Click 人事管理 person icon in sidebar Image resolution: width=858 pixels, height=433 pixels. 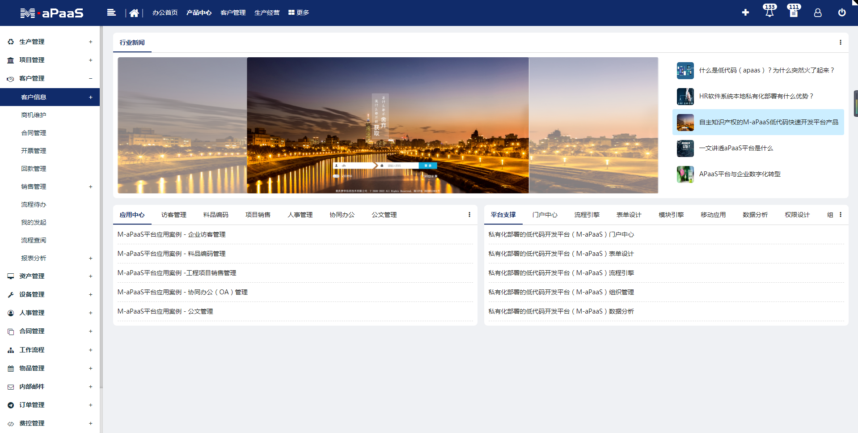(x=11, y=313)
